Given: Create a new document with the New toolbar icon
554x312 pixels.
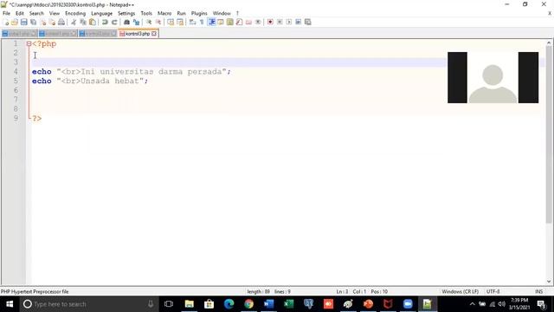Looking at the screenshot, I should (x=6, y=22).
